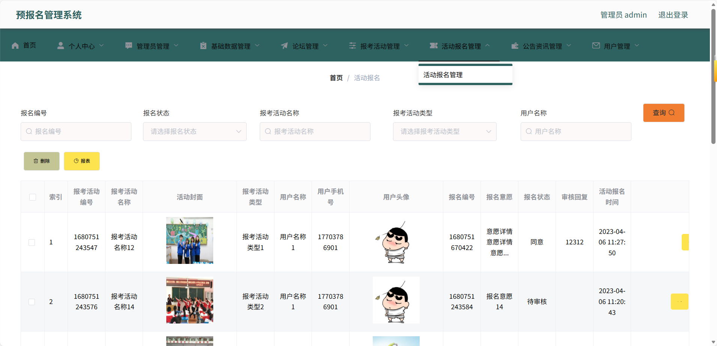Expand the 管理员管理 menu chevron
Image resolution: width=717 pixels, height=346 pixels.
[176, 45]
